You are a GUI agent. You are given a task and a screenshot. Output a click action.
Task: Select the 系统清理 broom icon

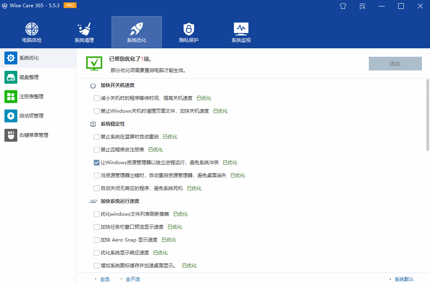[x=84, y=29]
